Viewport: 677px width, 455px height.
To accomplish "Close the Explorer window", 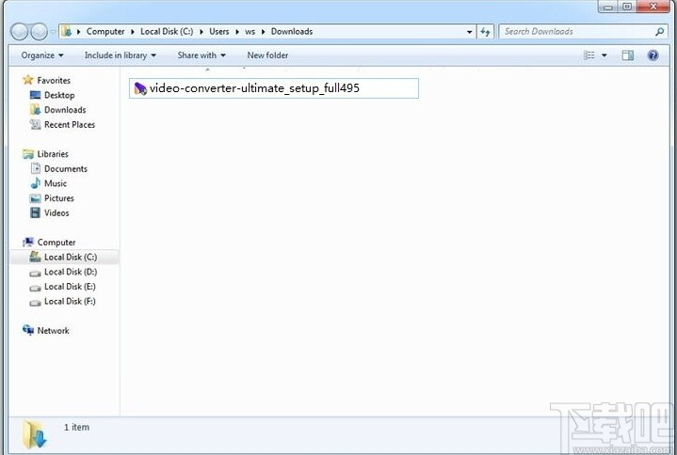I will [x=653, y=7].
